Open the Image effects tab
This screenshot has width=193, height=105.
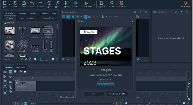48,18
